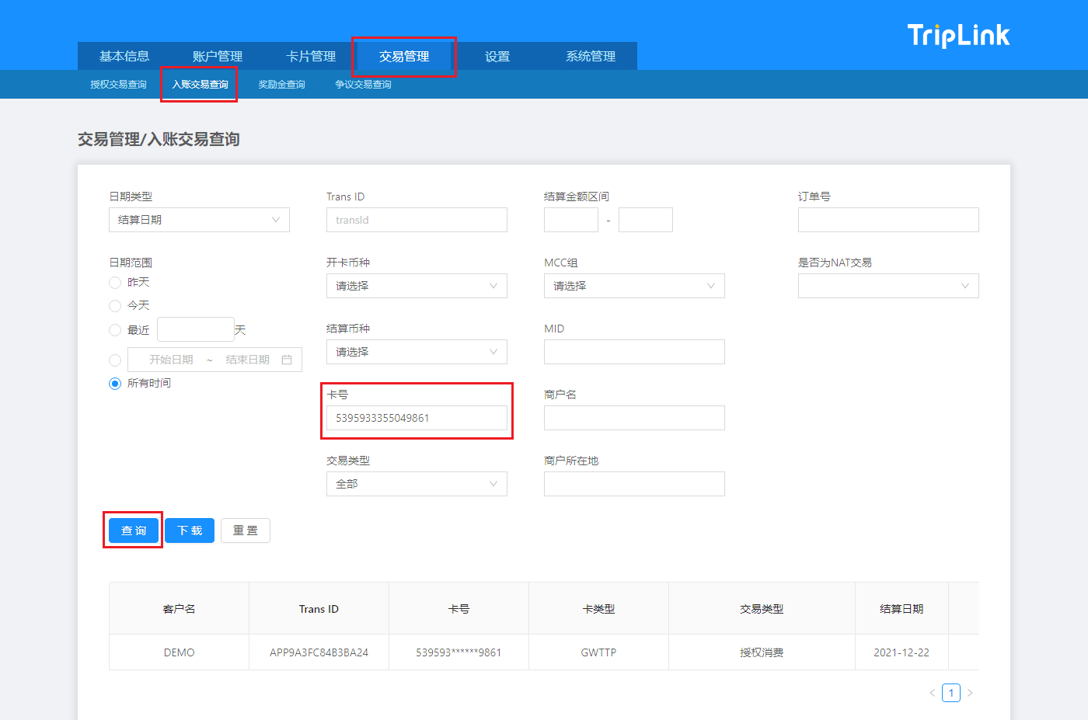The width and height of the screenshot is (1088, 720).
Task: Open the 争议交易查询 sub-tab
Action: click(x=363, y=85)
